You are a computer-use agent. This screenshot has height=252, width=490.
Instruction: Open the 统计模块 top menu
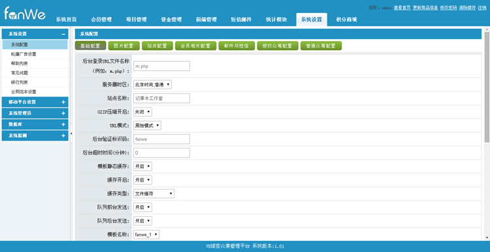276,20
